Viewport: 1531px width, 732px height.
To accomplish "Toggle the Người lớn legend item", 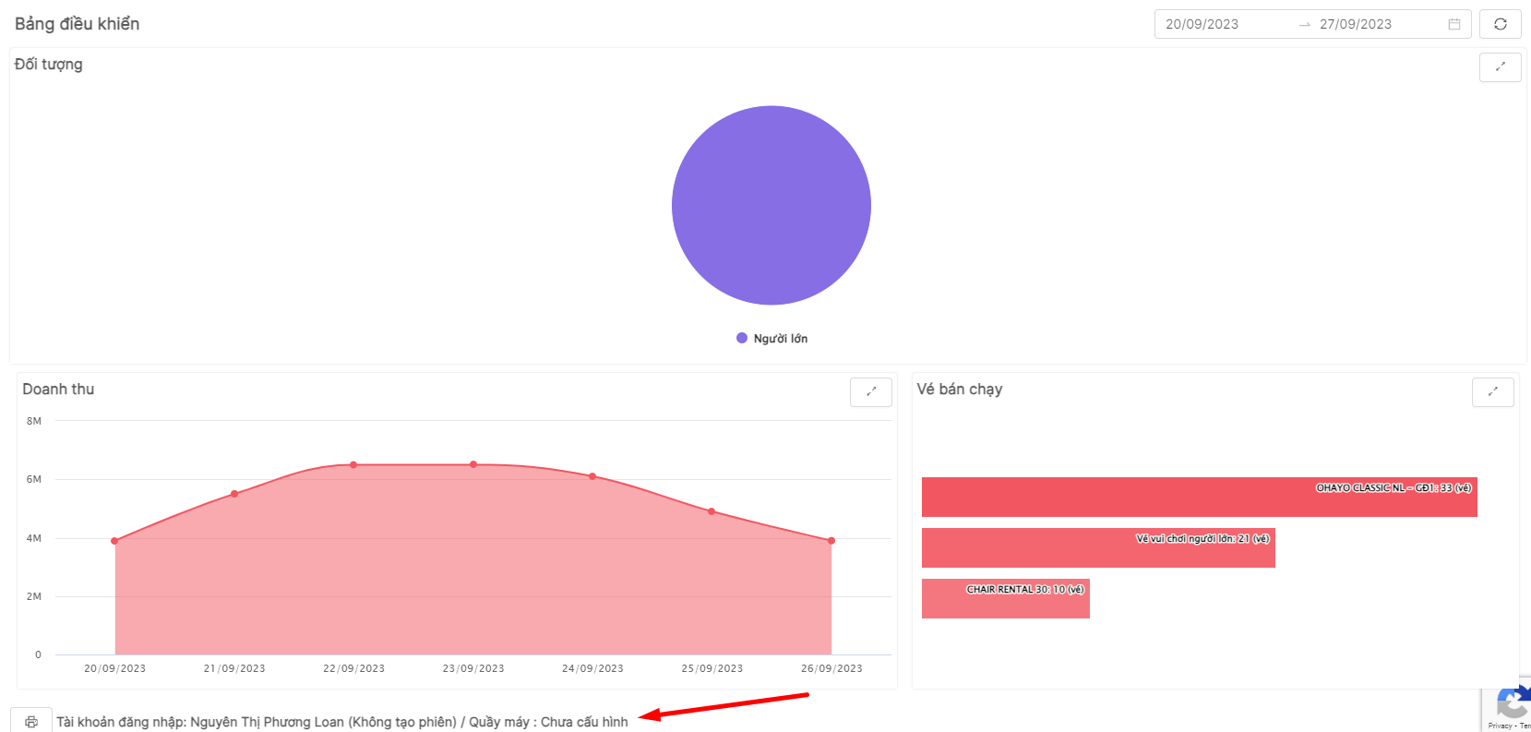I will 771,339.
